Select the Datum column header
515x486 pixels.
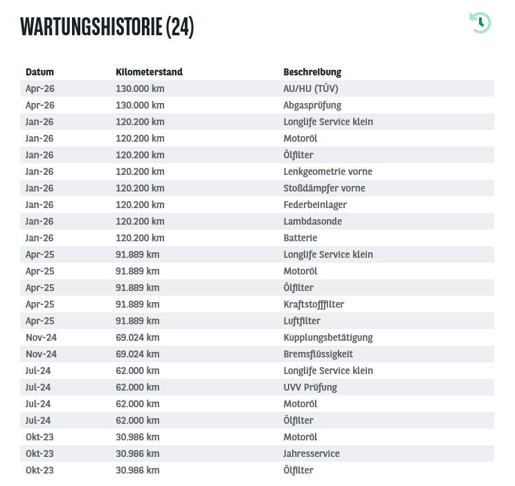pyautogui.click(x=39, y=72)
